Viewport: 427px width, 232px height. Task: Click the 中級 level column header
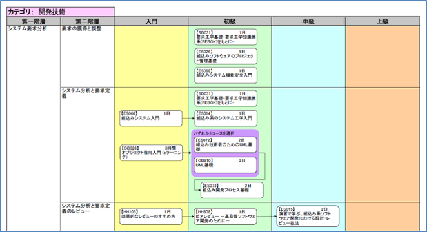point(308,21)
